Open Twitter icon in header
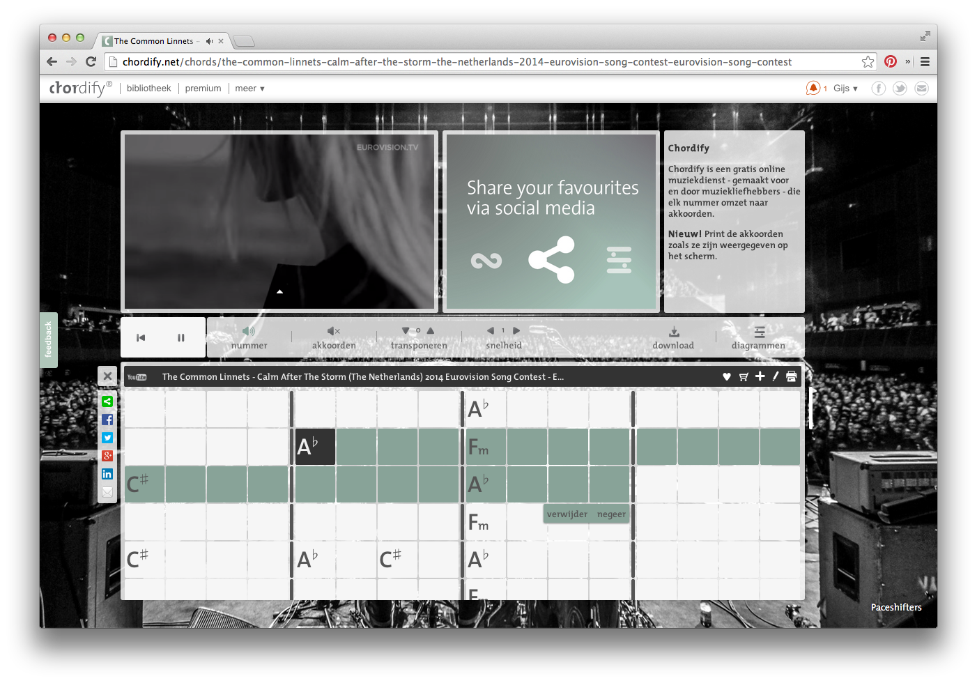The image size is (977, 683). tap(900, 89)
